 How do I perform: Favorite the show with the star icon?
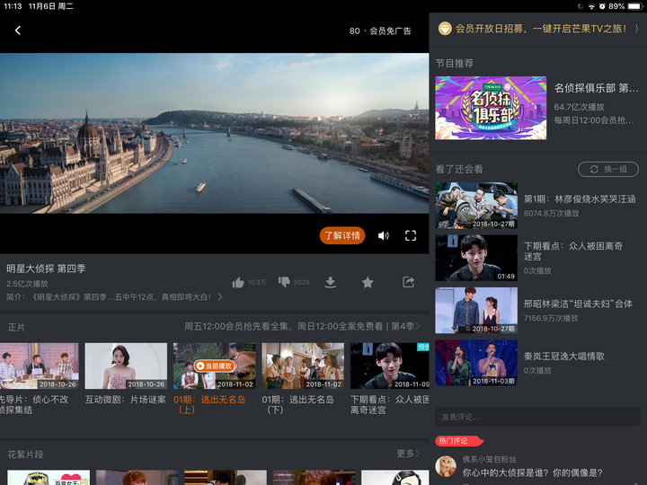click(368, 283)
